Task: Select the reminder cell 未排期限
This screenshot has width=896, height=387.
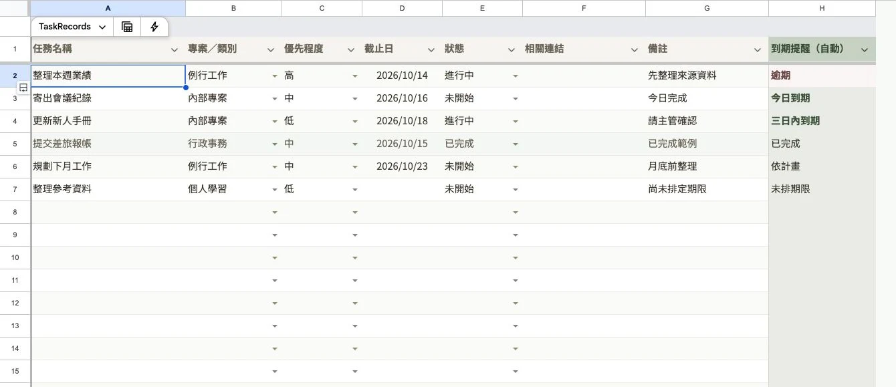Action: (822, 189)
